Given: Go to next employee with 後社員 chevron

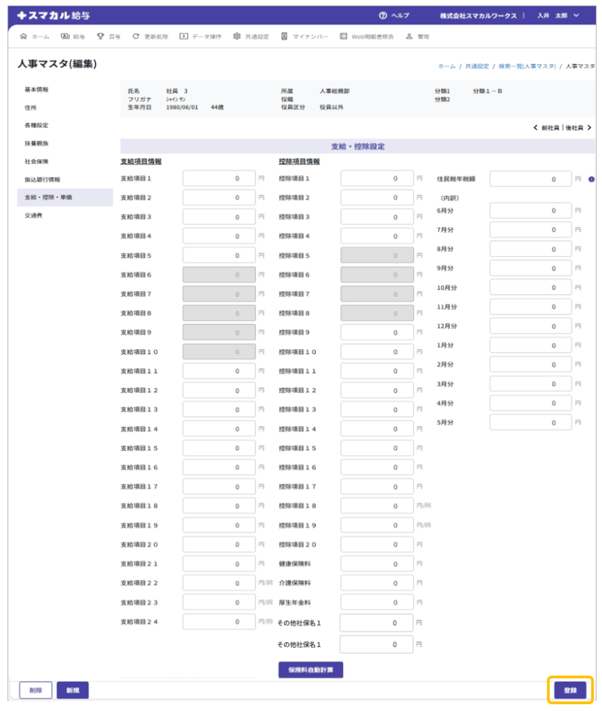Looking at the screenshot, I should coord(589,128).
